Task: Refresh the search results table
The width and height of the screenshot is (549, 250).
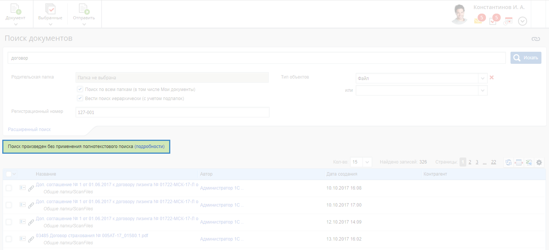Action: pyautogui.click(x=509, y=162)
